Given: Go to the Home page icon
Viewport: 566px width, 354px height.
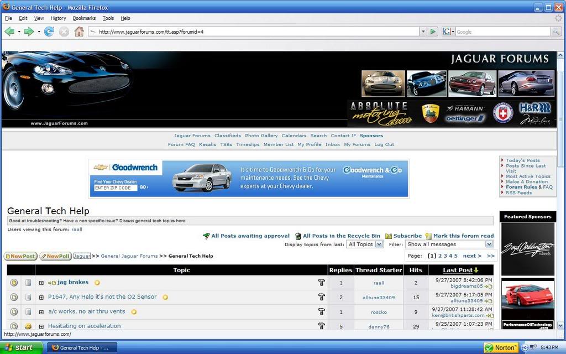Looking at the screenshot, I should tap(79, 32).
